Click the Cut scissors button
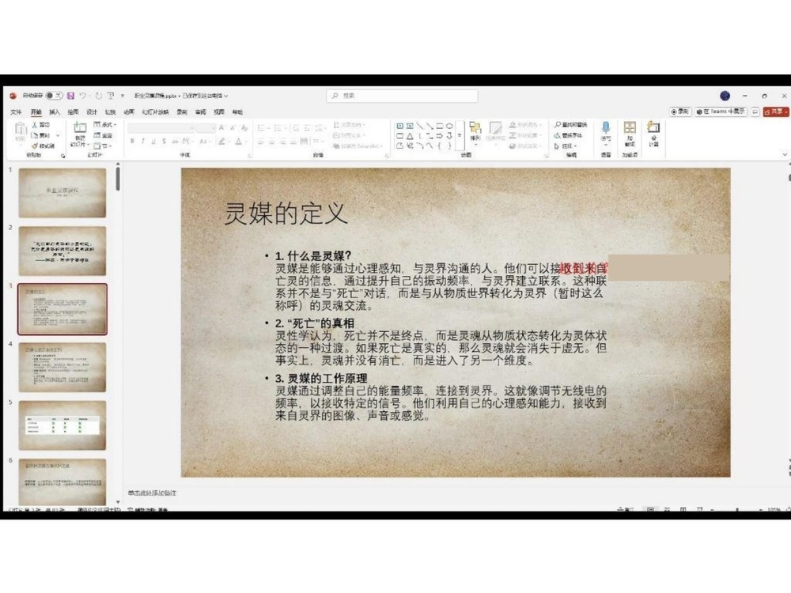Viewport: 791px width, 593px height. coord(41,125)
